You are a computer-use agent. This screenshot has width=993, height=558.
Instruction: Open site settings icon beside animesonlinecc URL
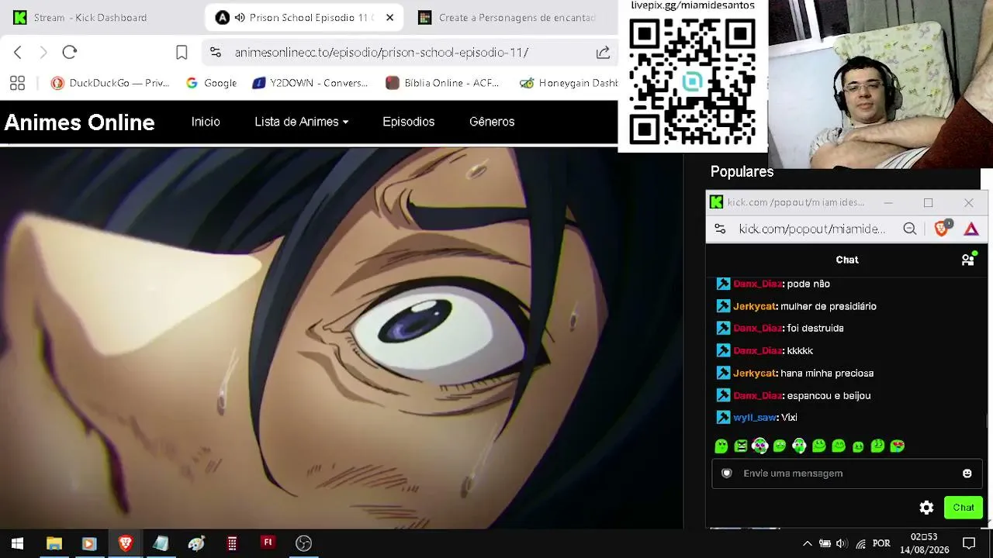click(x=216, y=52)
